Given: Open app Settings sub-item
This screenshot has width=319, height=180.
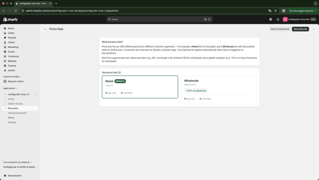Looking at the screenshot, I should pos(12,122).
